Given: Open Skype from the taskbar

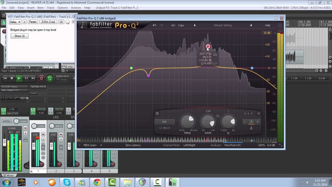Looking at the screenshot, I should pyautogui.click(x=67, y=182).
